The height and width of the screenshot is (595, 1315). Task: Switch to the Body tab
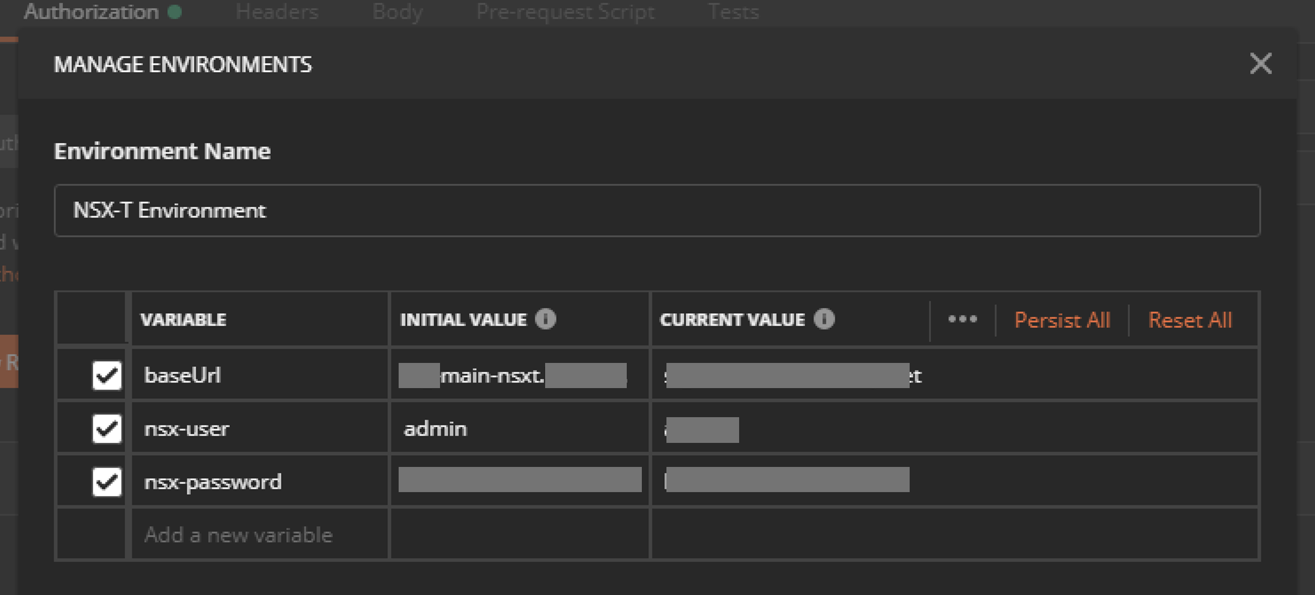click(398, 12)
